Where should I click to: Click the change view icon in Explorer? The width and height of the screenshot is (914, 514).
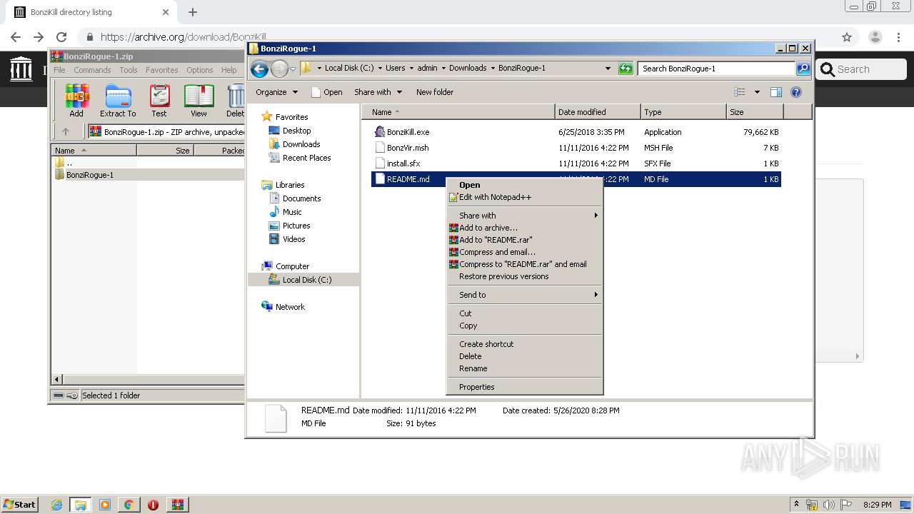tap(740, 92)
